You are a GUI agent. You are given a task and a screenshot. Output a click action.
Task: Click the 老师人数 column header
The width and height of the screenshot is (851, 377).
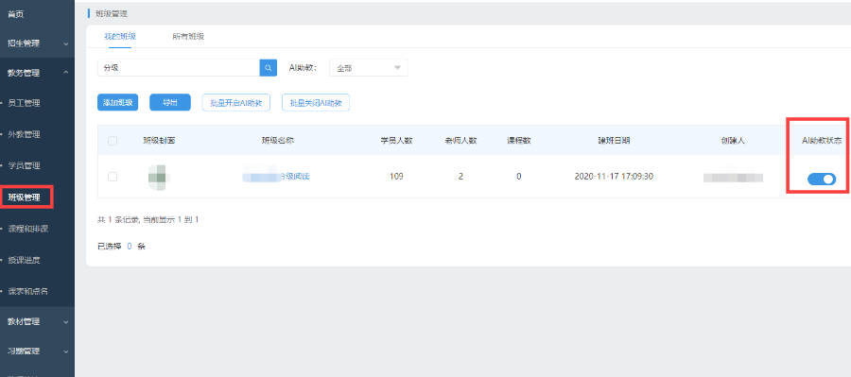pos(460,141)
